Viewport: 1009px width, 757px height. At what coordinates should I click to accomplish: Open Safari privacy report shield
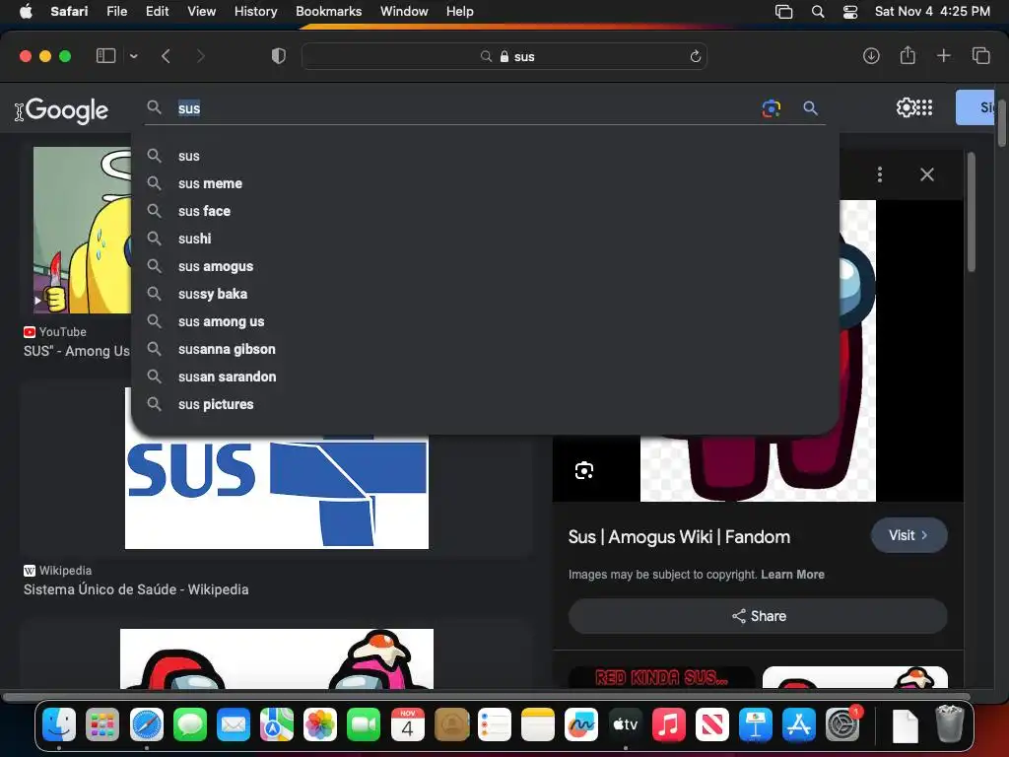tap(278, 56)
